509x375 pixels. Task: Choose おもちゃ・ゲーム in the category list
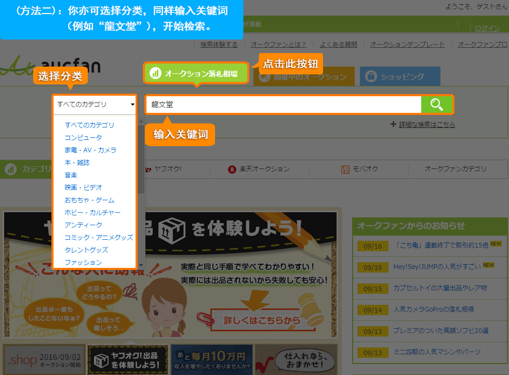pyautogui.click(x=89, y=200)
